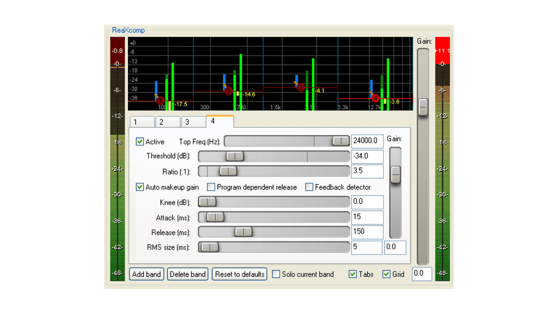558x314 pixels.
Task: Enable Solo current band
Action: coord(276,274)
